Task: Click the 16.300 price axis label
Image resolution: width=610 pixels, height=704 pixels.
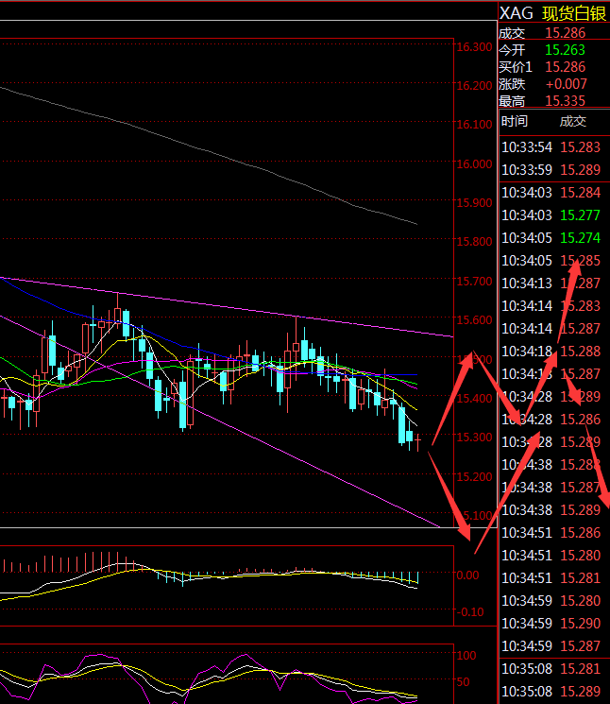Action: (474, 46)
